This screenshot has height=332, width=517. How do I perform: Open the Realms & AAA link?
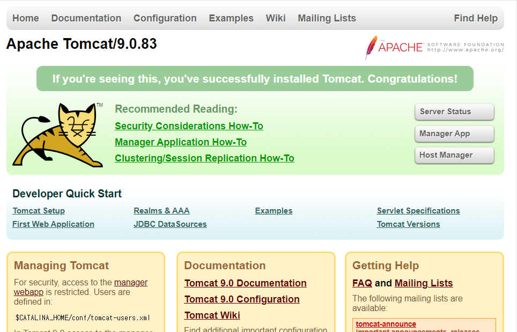point(161,211)
